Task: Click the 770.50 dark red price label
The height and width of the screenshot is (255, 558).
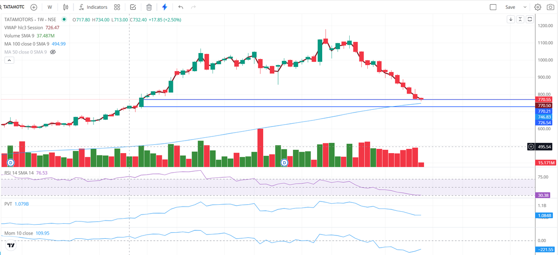Action: point(544,106)
